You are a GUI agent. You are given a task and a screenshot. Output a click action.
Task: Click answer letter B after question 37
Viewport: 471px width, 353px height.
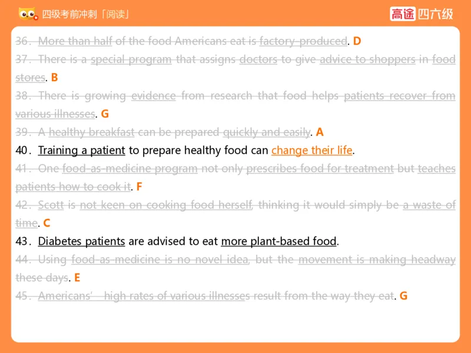54,78
